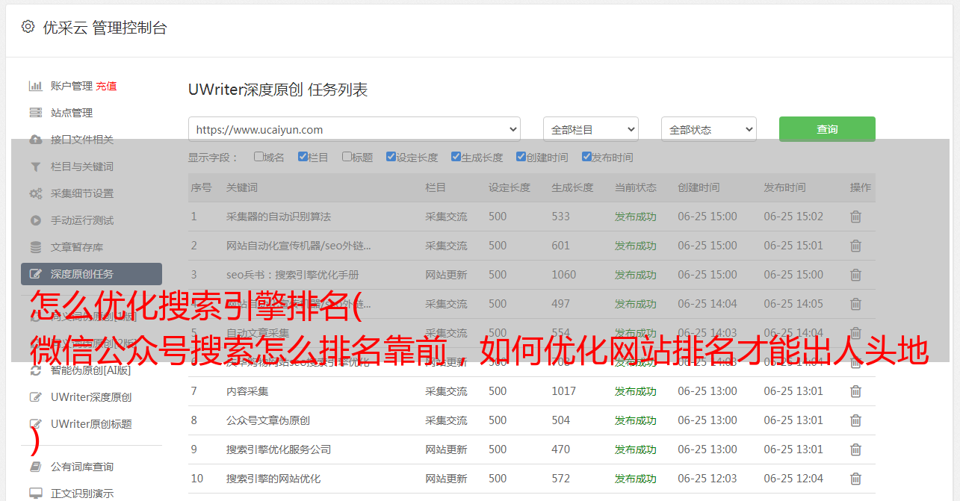Click the server icon for 站点管理

pyautogui.click(x=35, y=113)
